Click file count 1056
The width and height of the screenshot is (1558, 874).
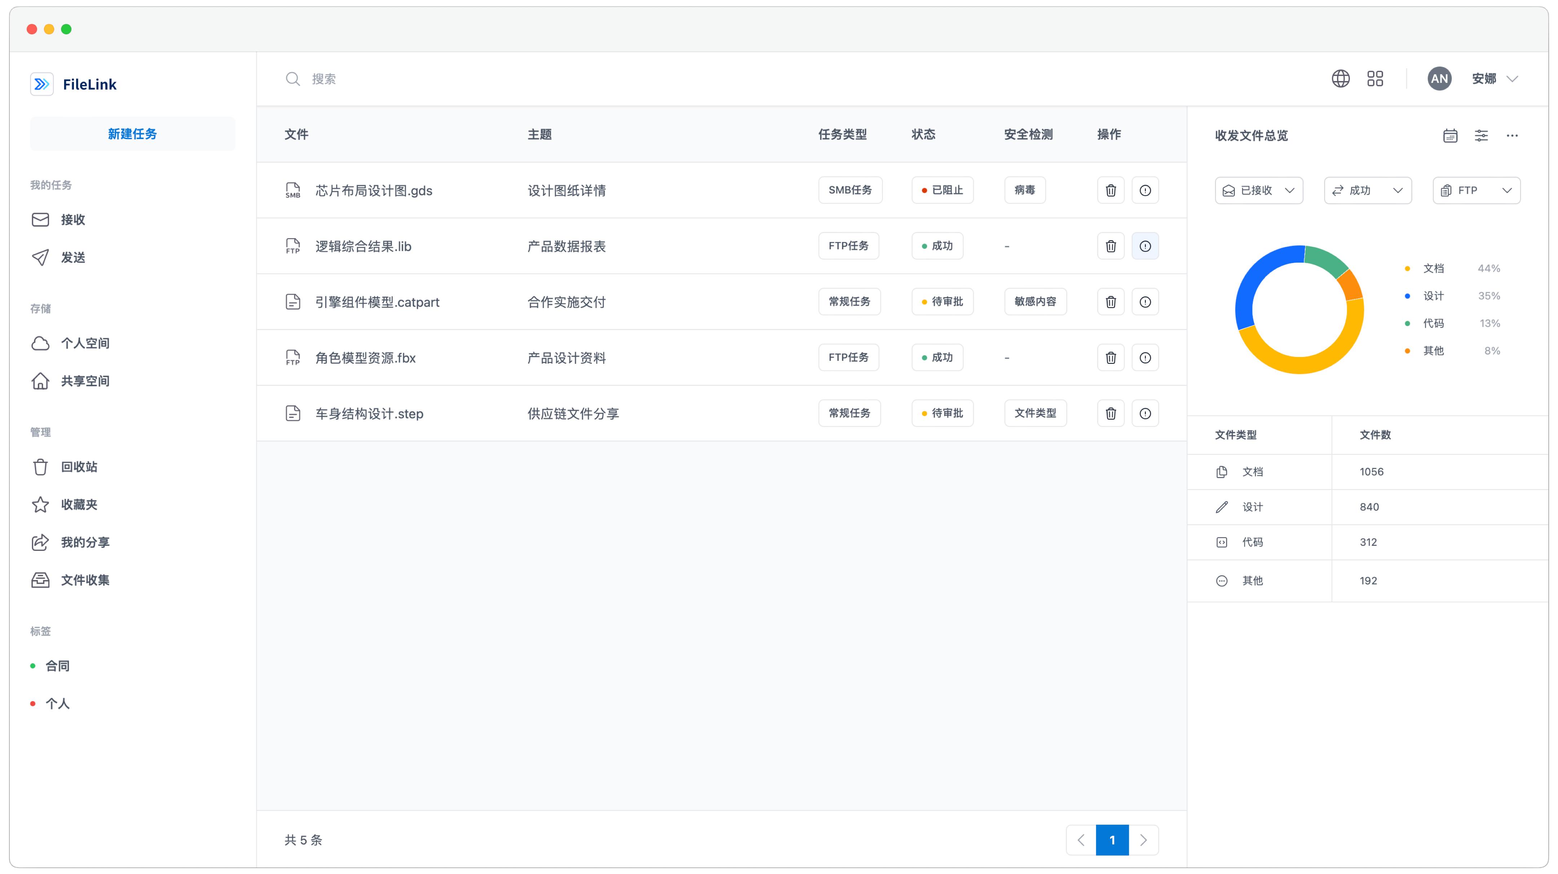click(1371, 472)
